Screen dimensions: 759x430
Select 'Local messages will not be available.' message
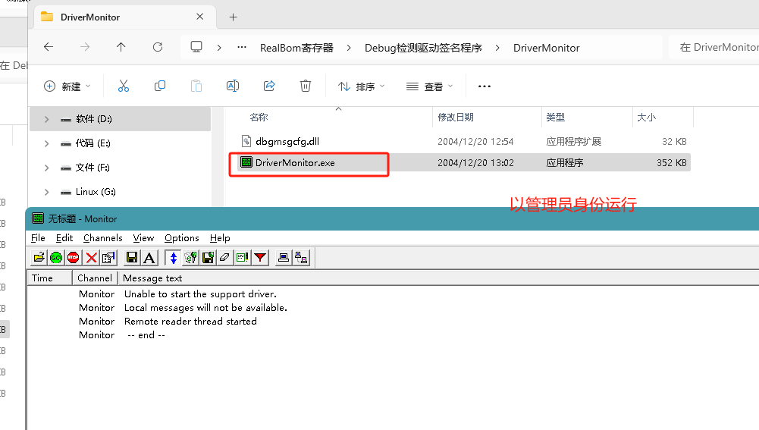[205, 307]
